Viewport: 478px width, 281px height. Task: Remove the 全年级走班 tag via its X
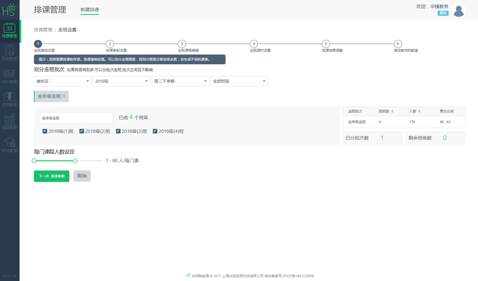64,97
